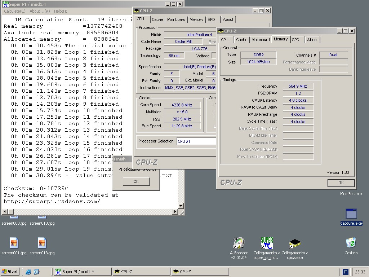Open the Windows Start menu
369x277 pixels.
coord(10,272)
